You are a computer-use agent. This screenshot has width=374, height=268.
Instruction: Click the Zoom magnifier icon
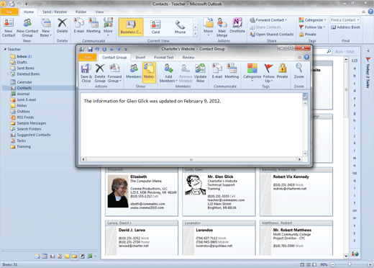click(298, 68)
